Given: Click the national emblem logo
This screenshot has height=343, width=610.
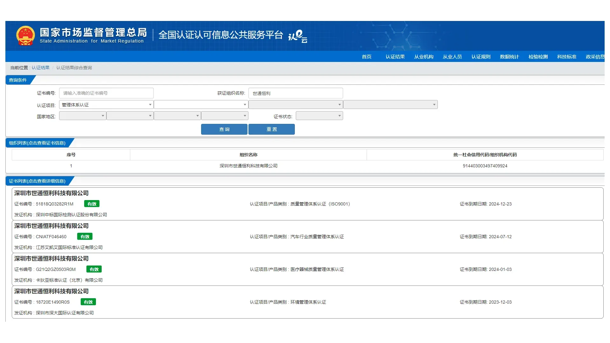Looking at the screenshot, I should (25, 36).
